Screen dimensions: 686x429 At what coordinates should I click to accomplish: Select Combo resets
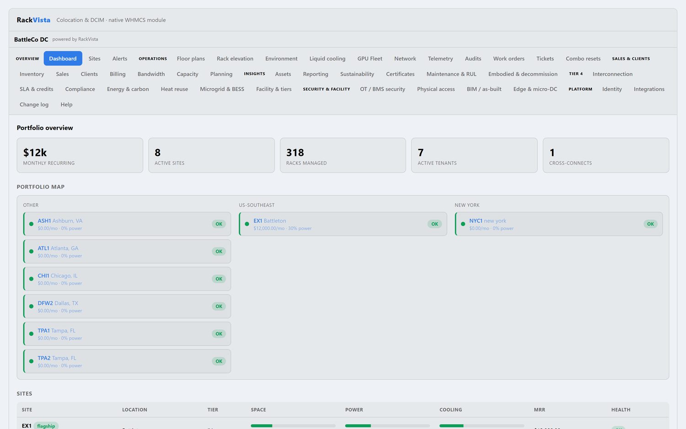pos(583,59)
